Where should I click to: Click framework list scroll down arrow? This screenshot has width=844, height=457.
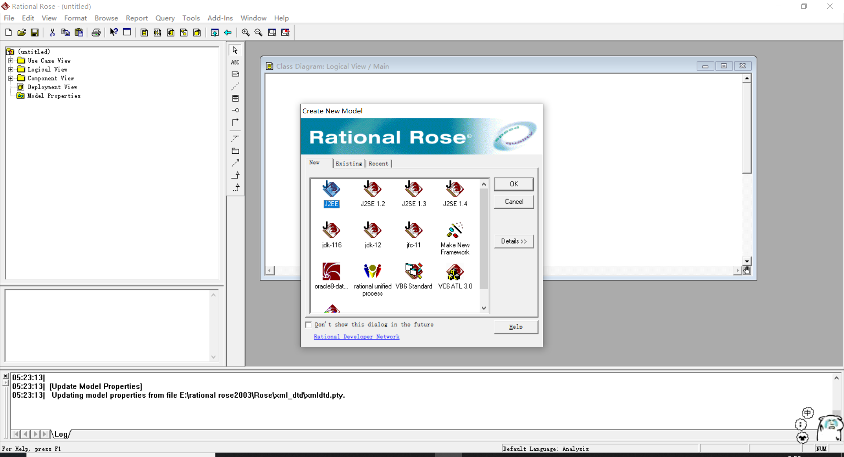click(484, 308)
